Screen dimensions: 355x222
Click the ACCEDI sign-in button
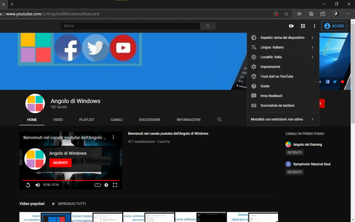coord(334,26)
